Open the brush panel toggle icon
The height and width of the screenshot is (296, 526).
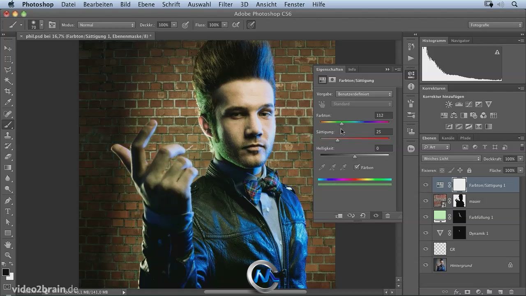52,25
